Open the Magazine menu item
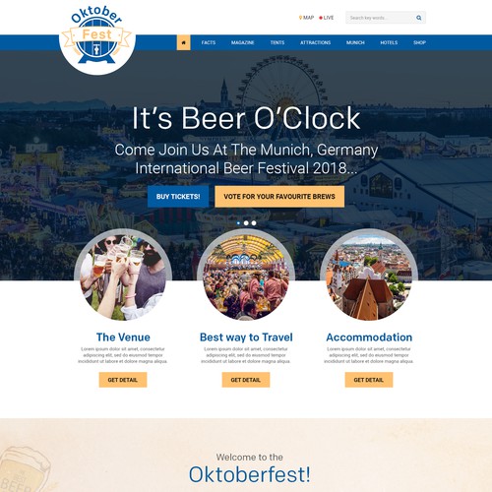 [x=242, y=42]
